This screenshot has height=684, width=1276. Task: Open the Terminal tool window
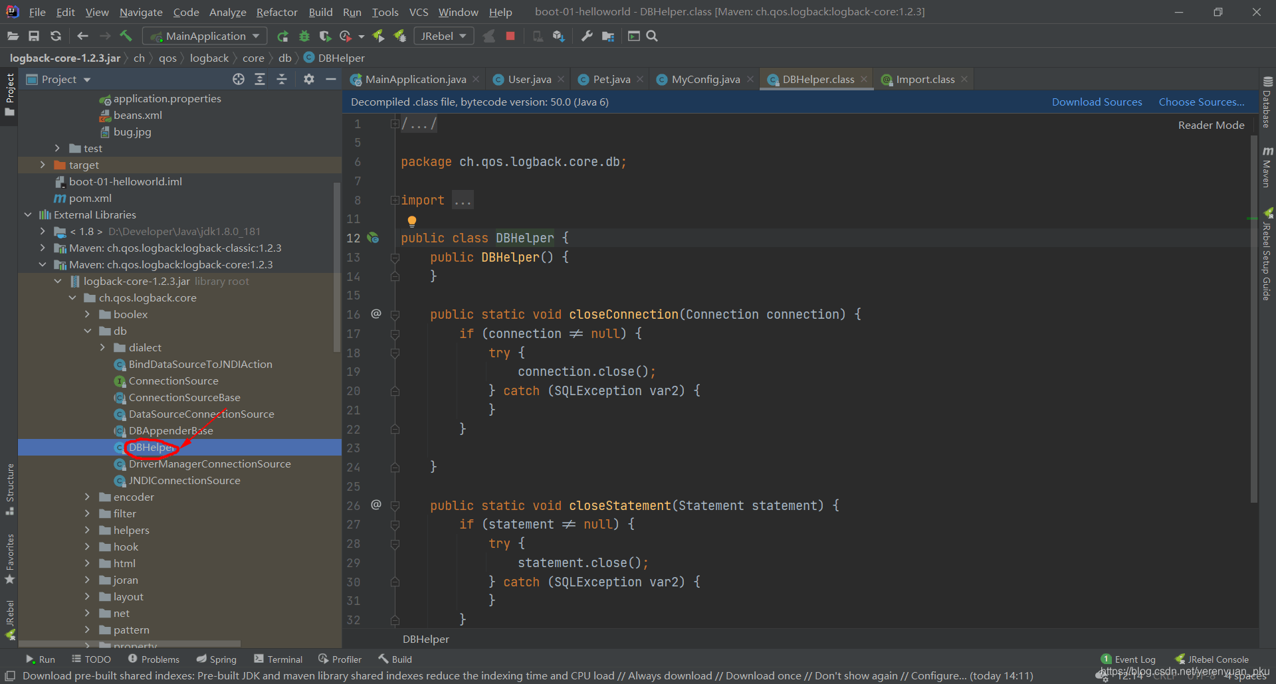278,659
